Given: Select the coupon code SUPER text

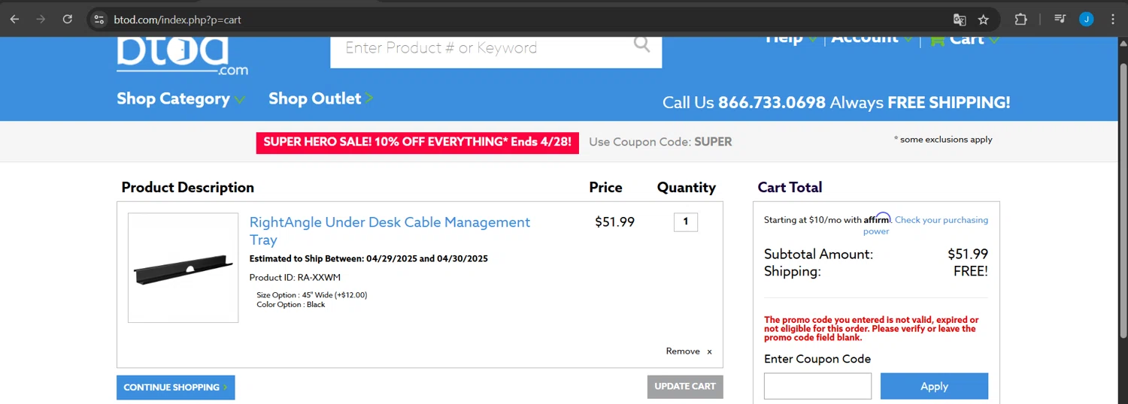Looking at the screenshot, I should pyautogui.click(x=713, y=142).
